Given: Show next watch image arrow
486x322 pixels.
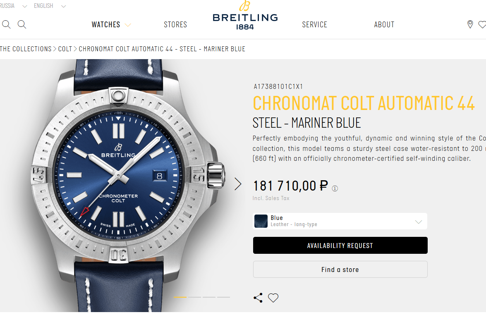Looking at the screenshot, I should (x=238, y=184).
